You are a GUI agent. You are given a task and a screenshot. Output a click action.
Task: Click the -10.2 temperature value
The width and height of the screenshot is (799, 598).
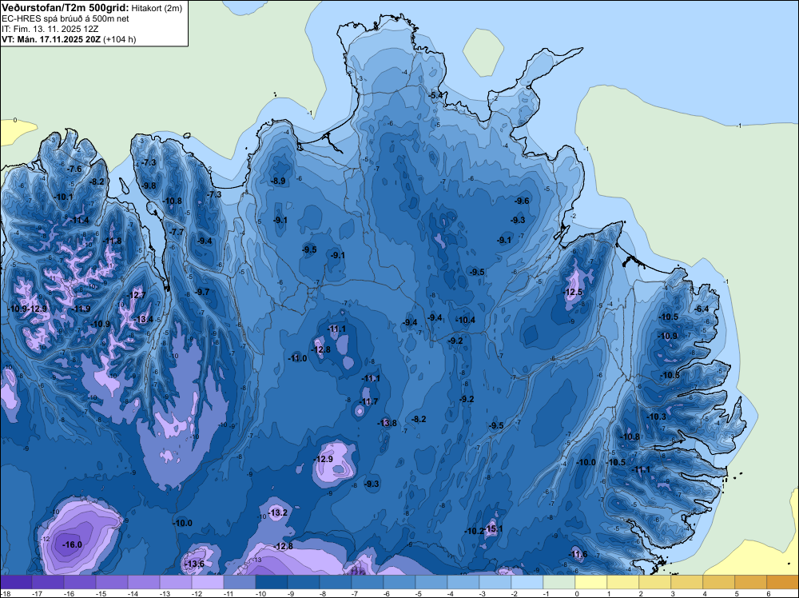point(474,531)
